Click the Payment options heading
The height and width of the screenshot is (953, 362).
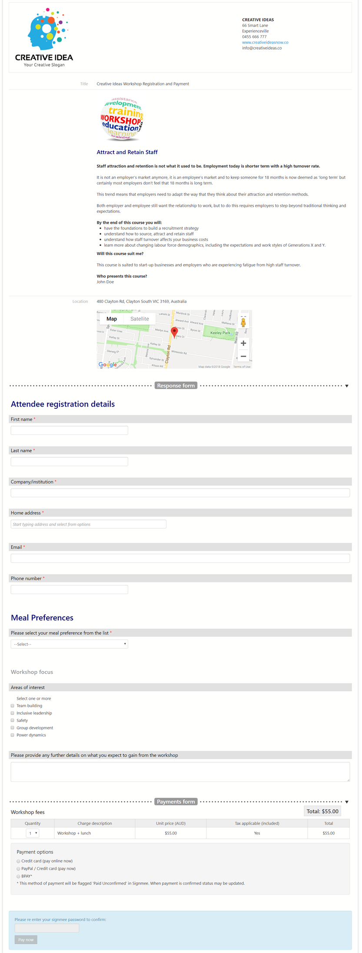[35, 852]
